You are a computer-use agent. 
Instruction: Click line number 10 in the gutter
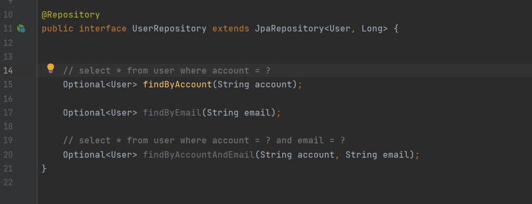point(8,15)
